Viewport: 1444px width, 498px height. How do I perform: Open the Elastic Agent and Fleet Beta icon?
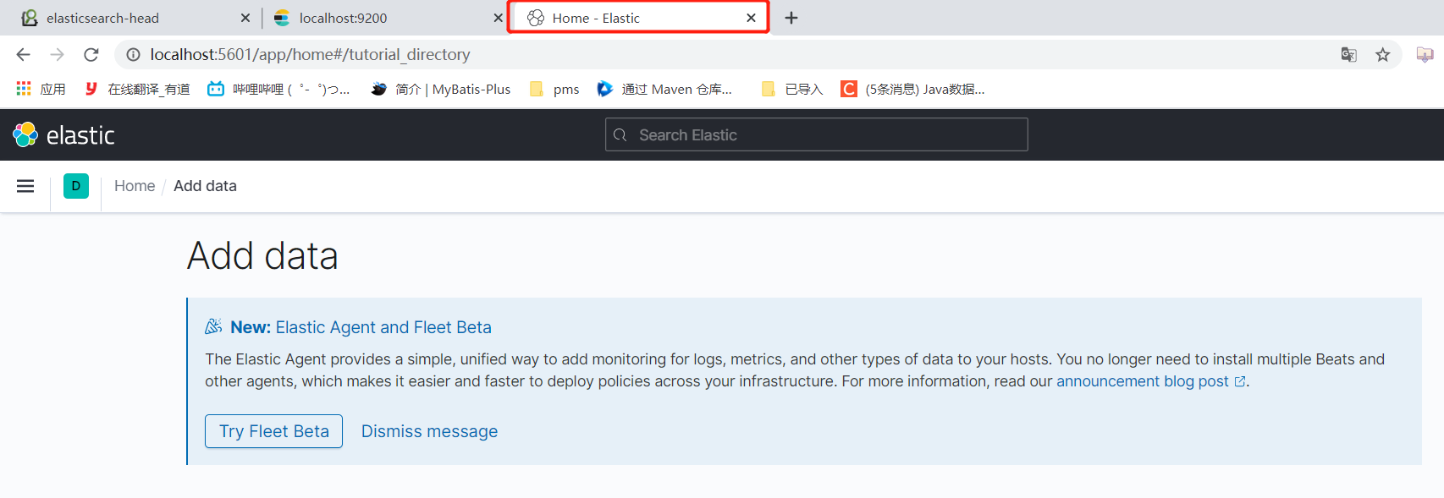[213, 326]
